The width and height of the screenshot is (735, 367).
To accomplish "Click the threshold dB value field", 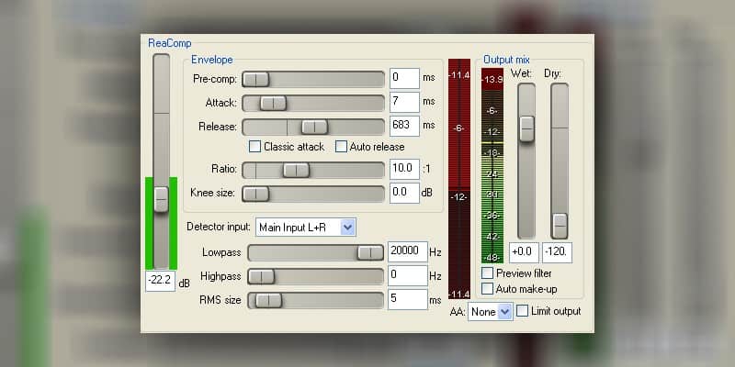I will point(160,282).
